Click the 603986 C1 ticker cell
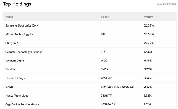178x109 pixels. click(108, 104)
